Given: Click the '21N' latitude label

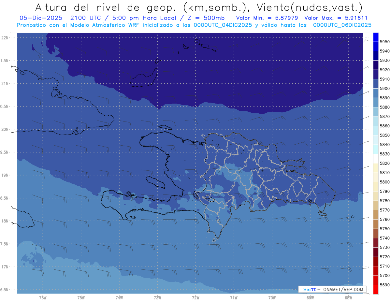Looking at the screenshot, I should 5,83.
